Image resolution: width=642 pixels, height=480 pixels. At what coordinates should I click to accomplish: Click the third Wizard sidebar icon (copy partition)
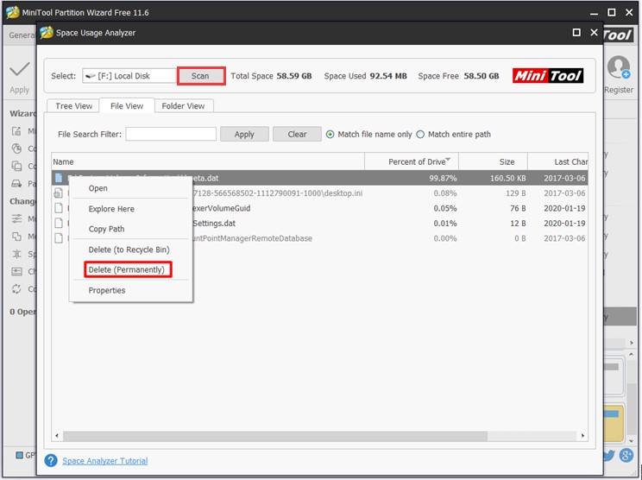coord(16,166)
